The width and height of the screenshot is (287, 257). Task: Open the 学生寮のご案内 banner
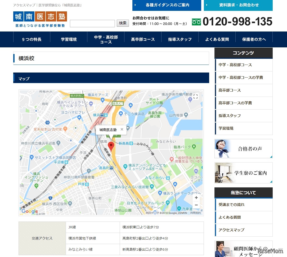coord(244,173)
